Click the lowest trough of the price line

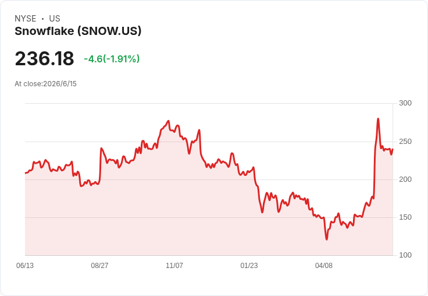(327, 239)
